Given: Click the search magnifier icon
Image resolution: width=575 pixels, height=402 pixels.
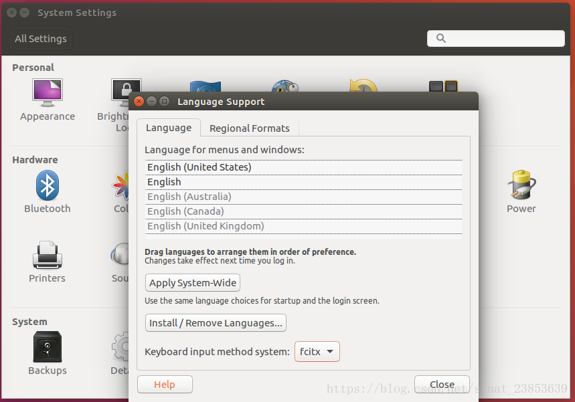Looking at the screenshot, I should (x=440, y=39).
